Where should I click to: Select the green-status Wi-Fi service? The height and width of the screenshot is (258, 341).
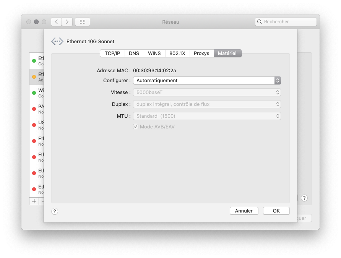pyautogui.click(x=37, y=93)
